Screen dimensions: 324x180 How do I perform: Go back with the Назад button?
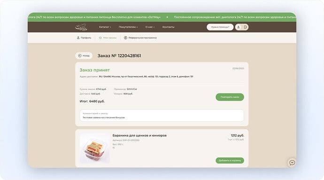[84, 55]
